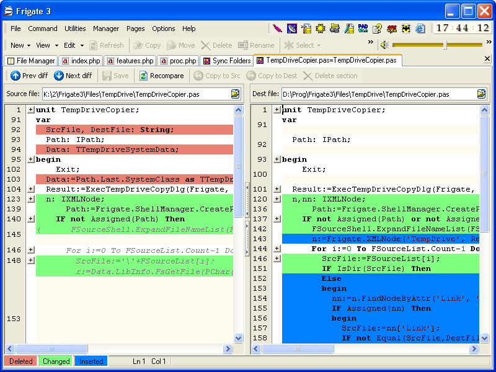Click the yellow sun gear icon
This screenshot has height=372, width=496.
point(320,29)
